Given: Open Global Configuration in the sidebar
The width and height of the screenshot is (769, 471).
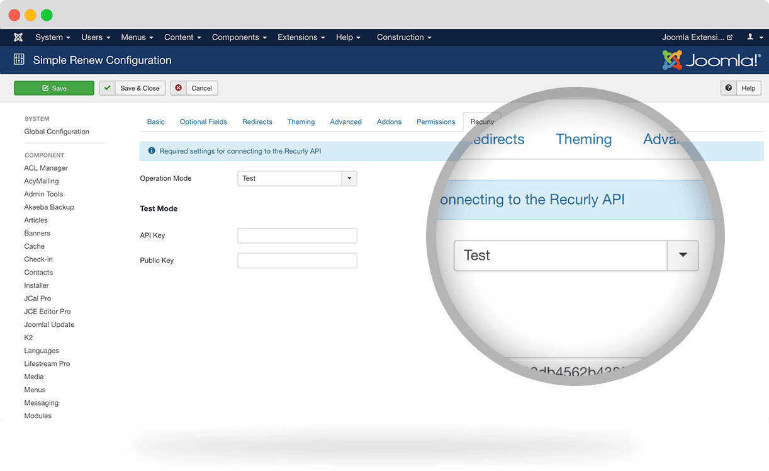Looking at the screenshot, I should (57, 132).
